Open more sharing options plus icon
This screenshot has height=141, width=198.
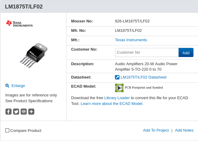click(x=31, y=112)
